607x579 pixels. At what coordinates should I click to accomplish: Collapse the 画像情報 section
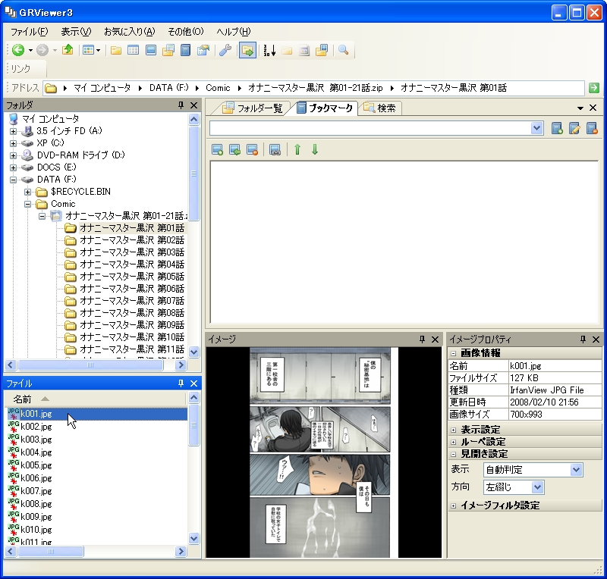(453, 353)
